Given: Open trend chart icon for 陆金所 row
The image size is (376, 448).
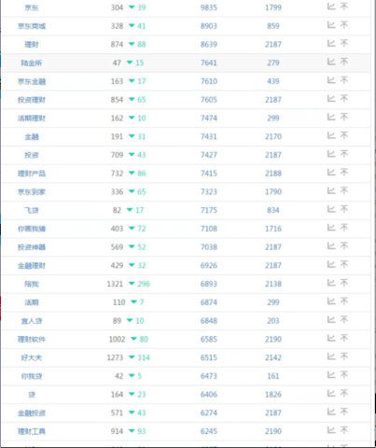Looking at the screenshot, I should (x=331, y=62).
